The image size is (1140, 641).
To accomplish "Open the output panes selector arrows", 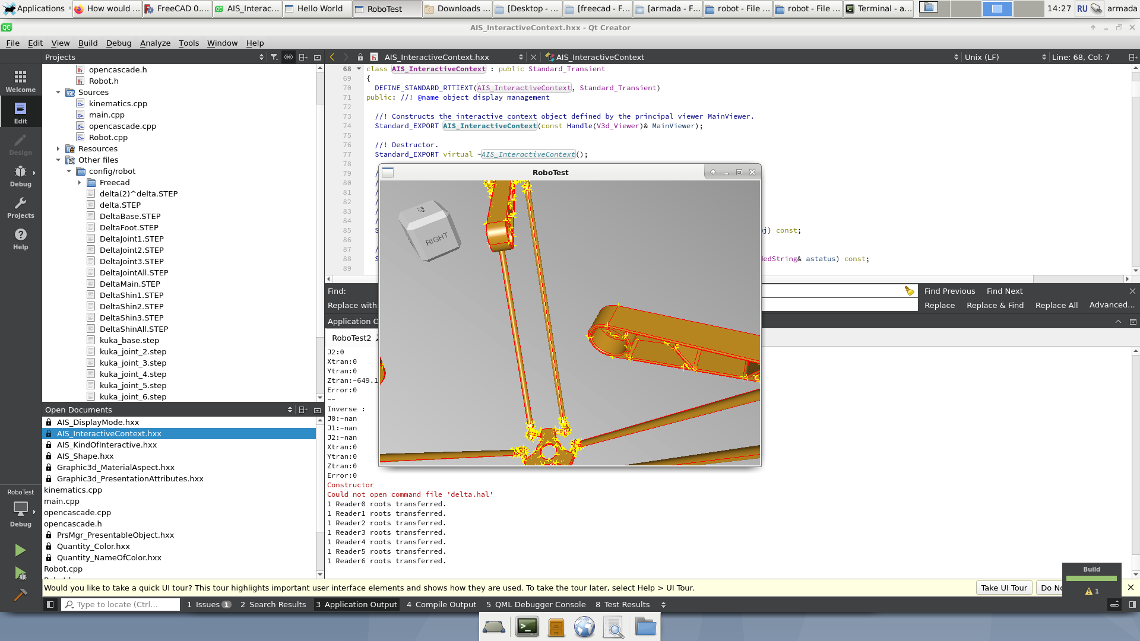I will pyautogui.click(x=663, y=604).
